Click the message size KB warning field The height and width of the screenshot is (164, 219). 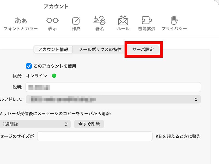[95, 136]
